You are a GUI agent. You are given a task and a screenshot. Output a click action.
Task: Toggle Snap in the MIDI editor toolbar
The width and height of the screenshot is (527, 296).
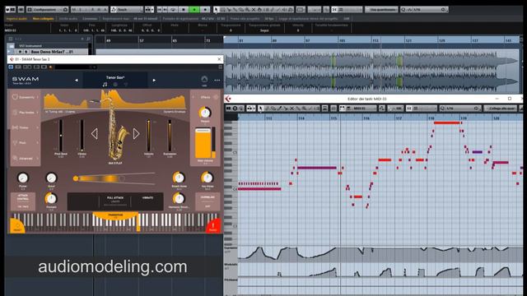pyautogui.click(x=409, y=108)
